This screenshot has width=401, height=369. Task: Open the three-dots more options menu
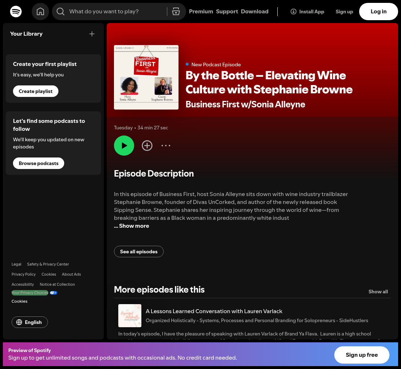click(x=166, y=146)
